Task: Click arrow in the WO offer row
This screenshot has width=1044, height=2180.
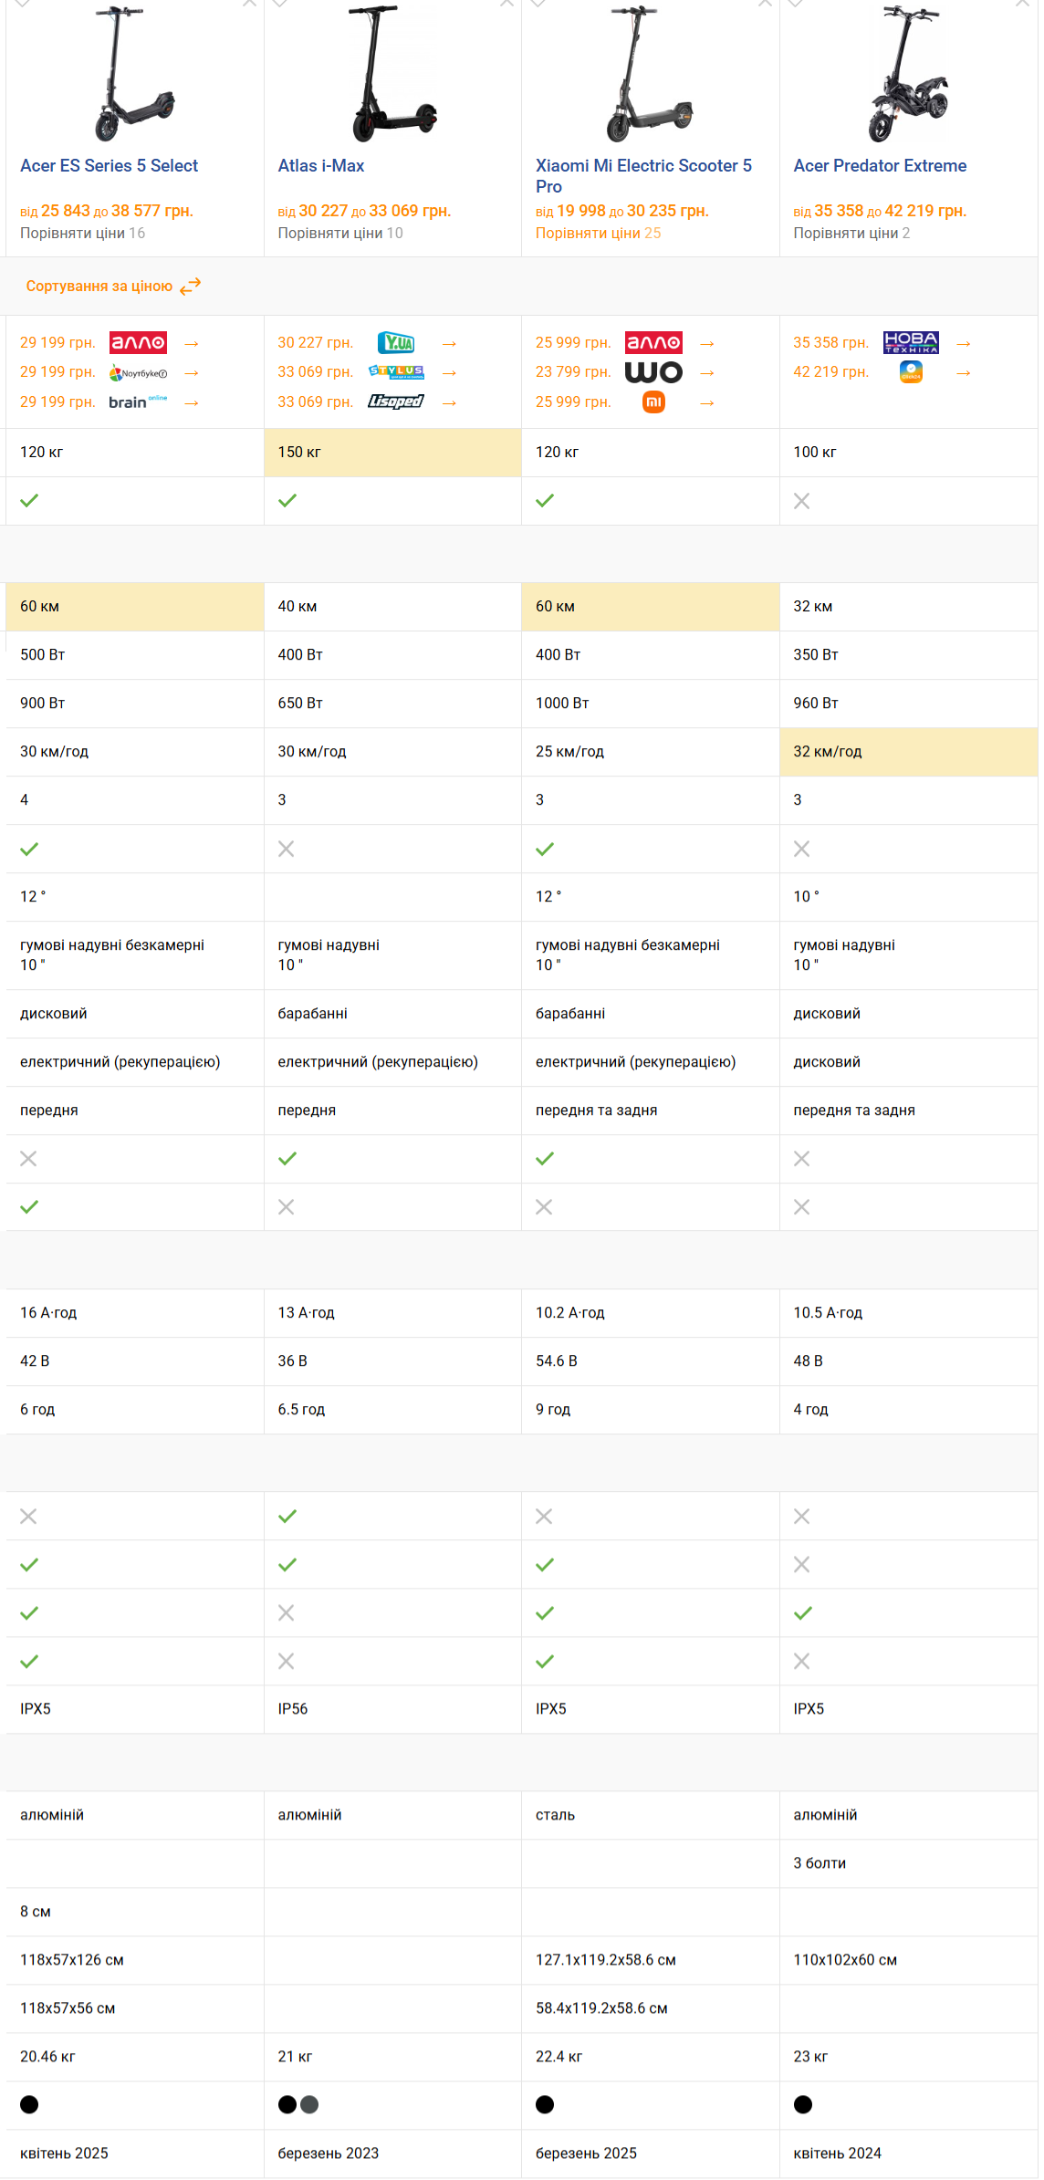Action: pyautogui.click(x=706, y=373)
